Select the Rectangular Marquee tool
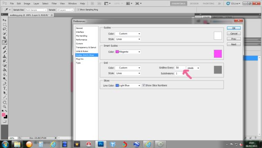Image resolution: width=262 pixels, height=148 pixels. [5, 25]
